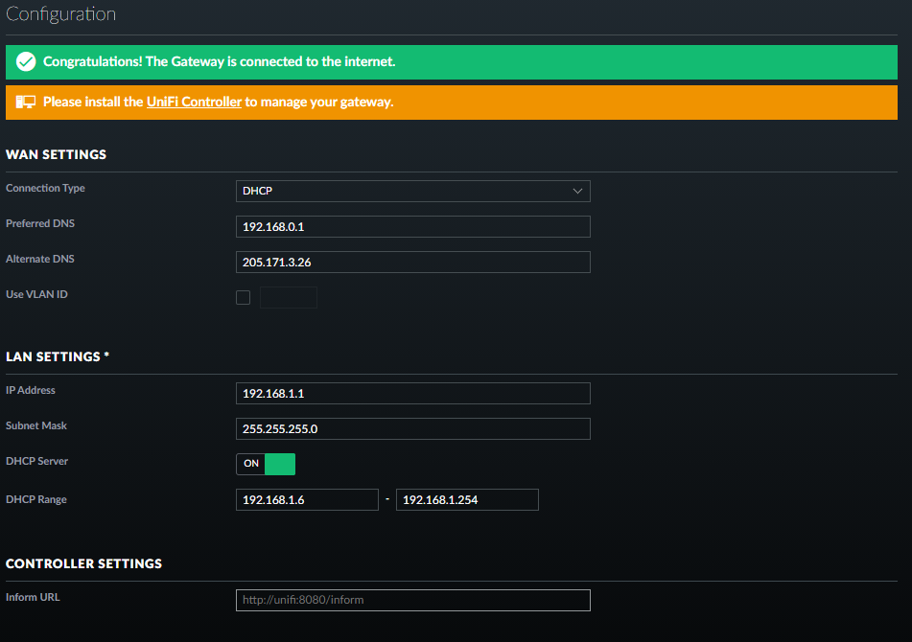Image resolution: width=912 pixels, height=642 pixels.
Task: Select the Alternate DNS field
Action: point(412,262)
